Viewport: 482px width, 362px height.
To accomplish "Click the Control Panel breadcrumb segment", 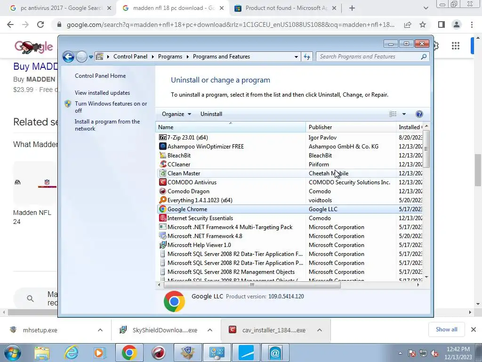I will (x=130, y=57).
